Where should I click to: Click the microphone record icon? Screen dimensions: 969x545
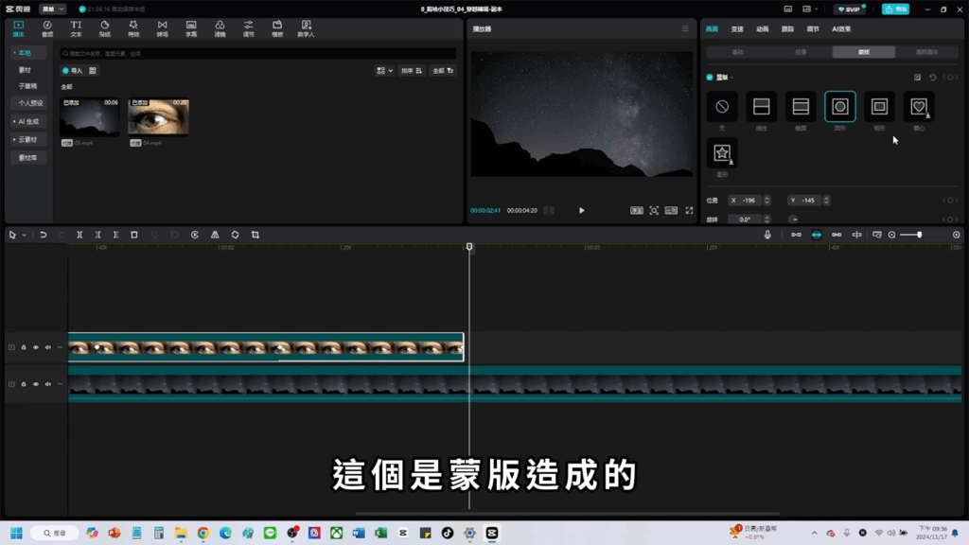pos(767,235)
